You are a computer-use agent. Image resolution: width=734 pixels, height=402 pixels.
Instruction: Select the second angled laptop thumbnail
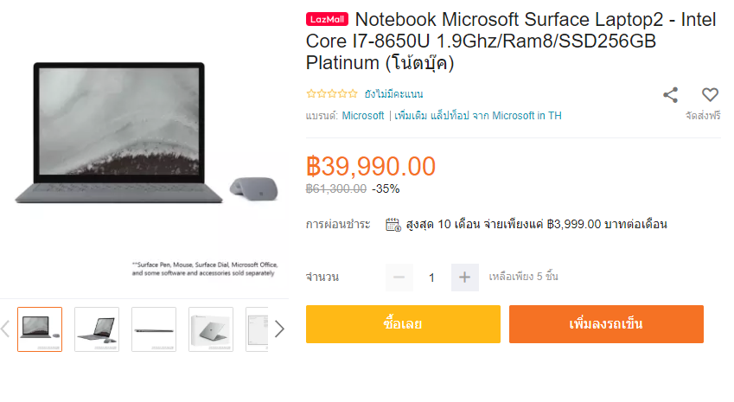click(x=97, y=329)
